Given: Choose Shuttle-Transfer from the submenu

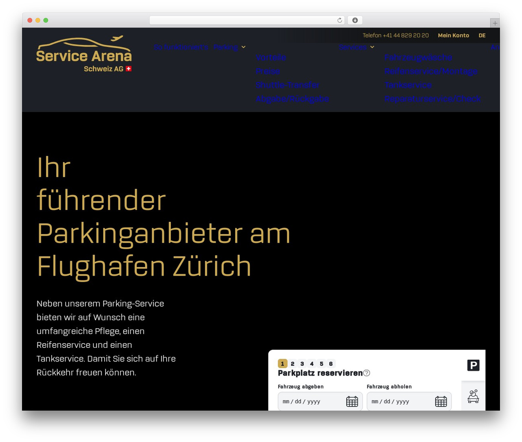Looking at the screenshot, I should (288, 85).
